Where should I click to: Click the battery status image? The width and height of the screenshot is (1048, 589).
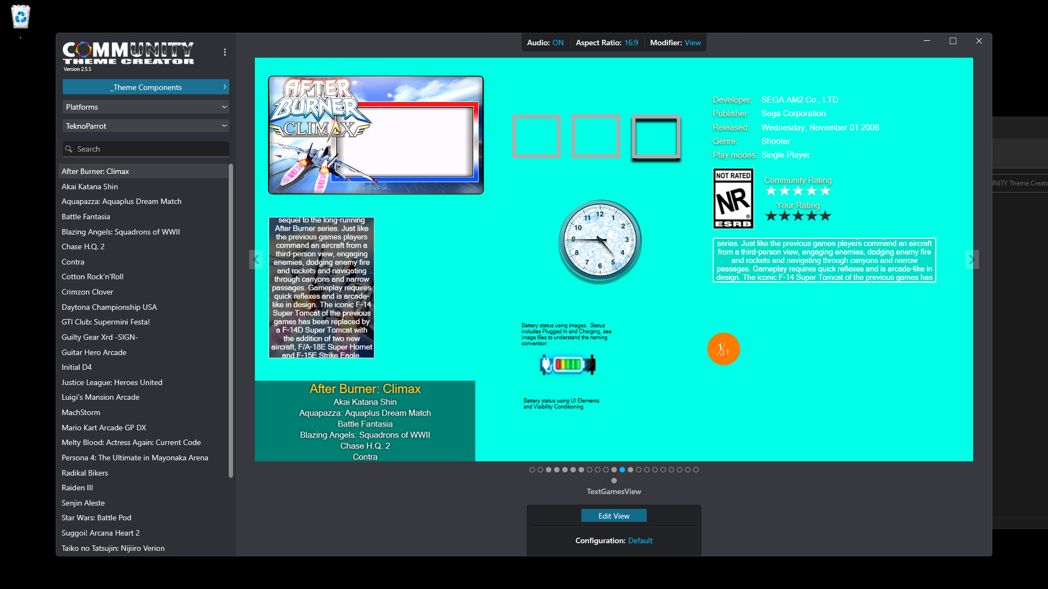568,364
